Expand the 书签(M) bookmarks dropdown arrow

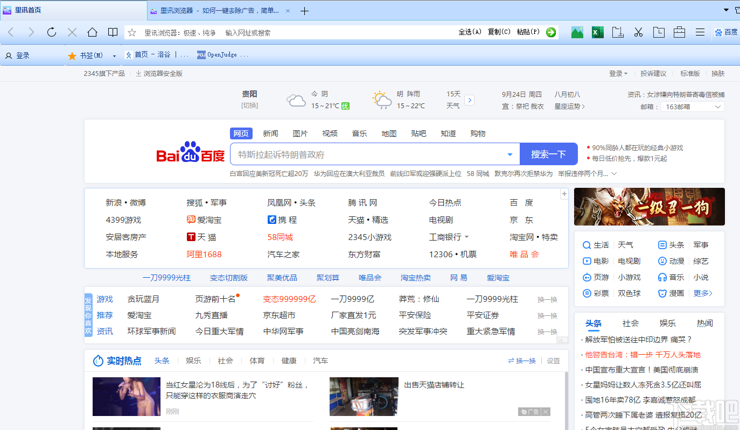[114, 55]
